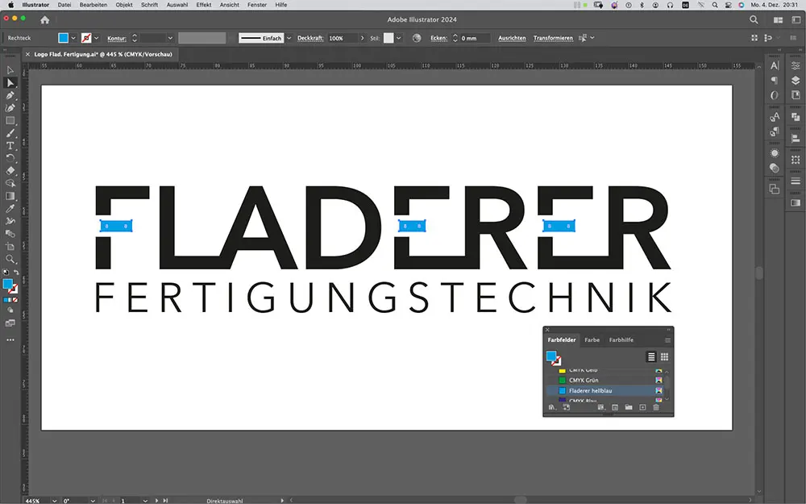Image resolution: width=806 pixels, height=504 pixels.
Task: Open the Effekt menu
Action: click(204, 5)
